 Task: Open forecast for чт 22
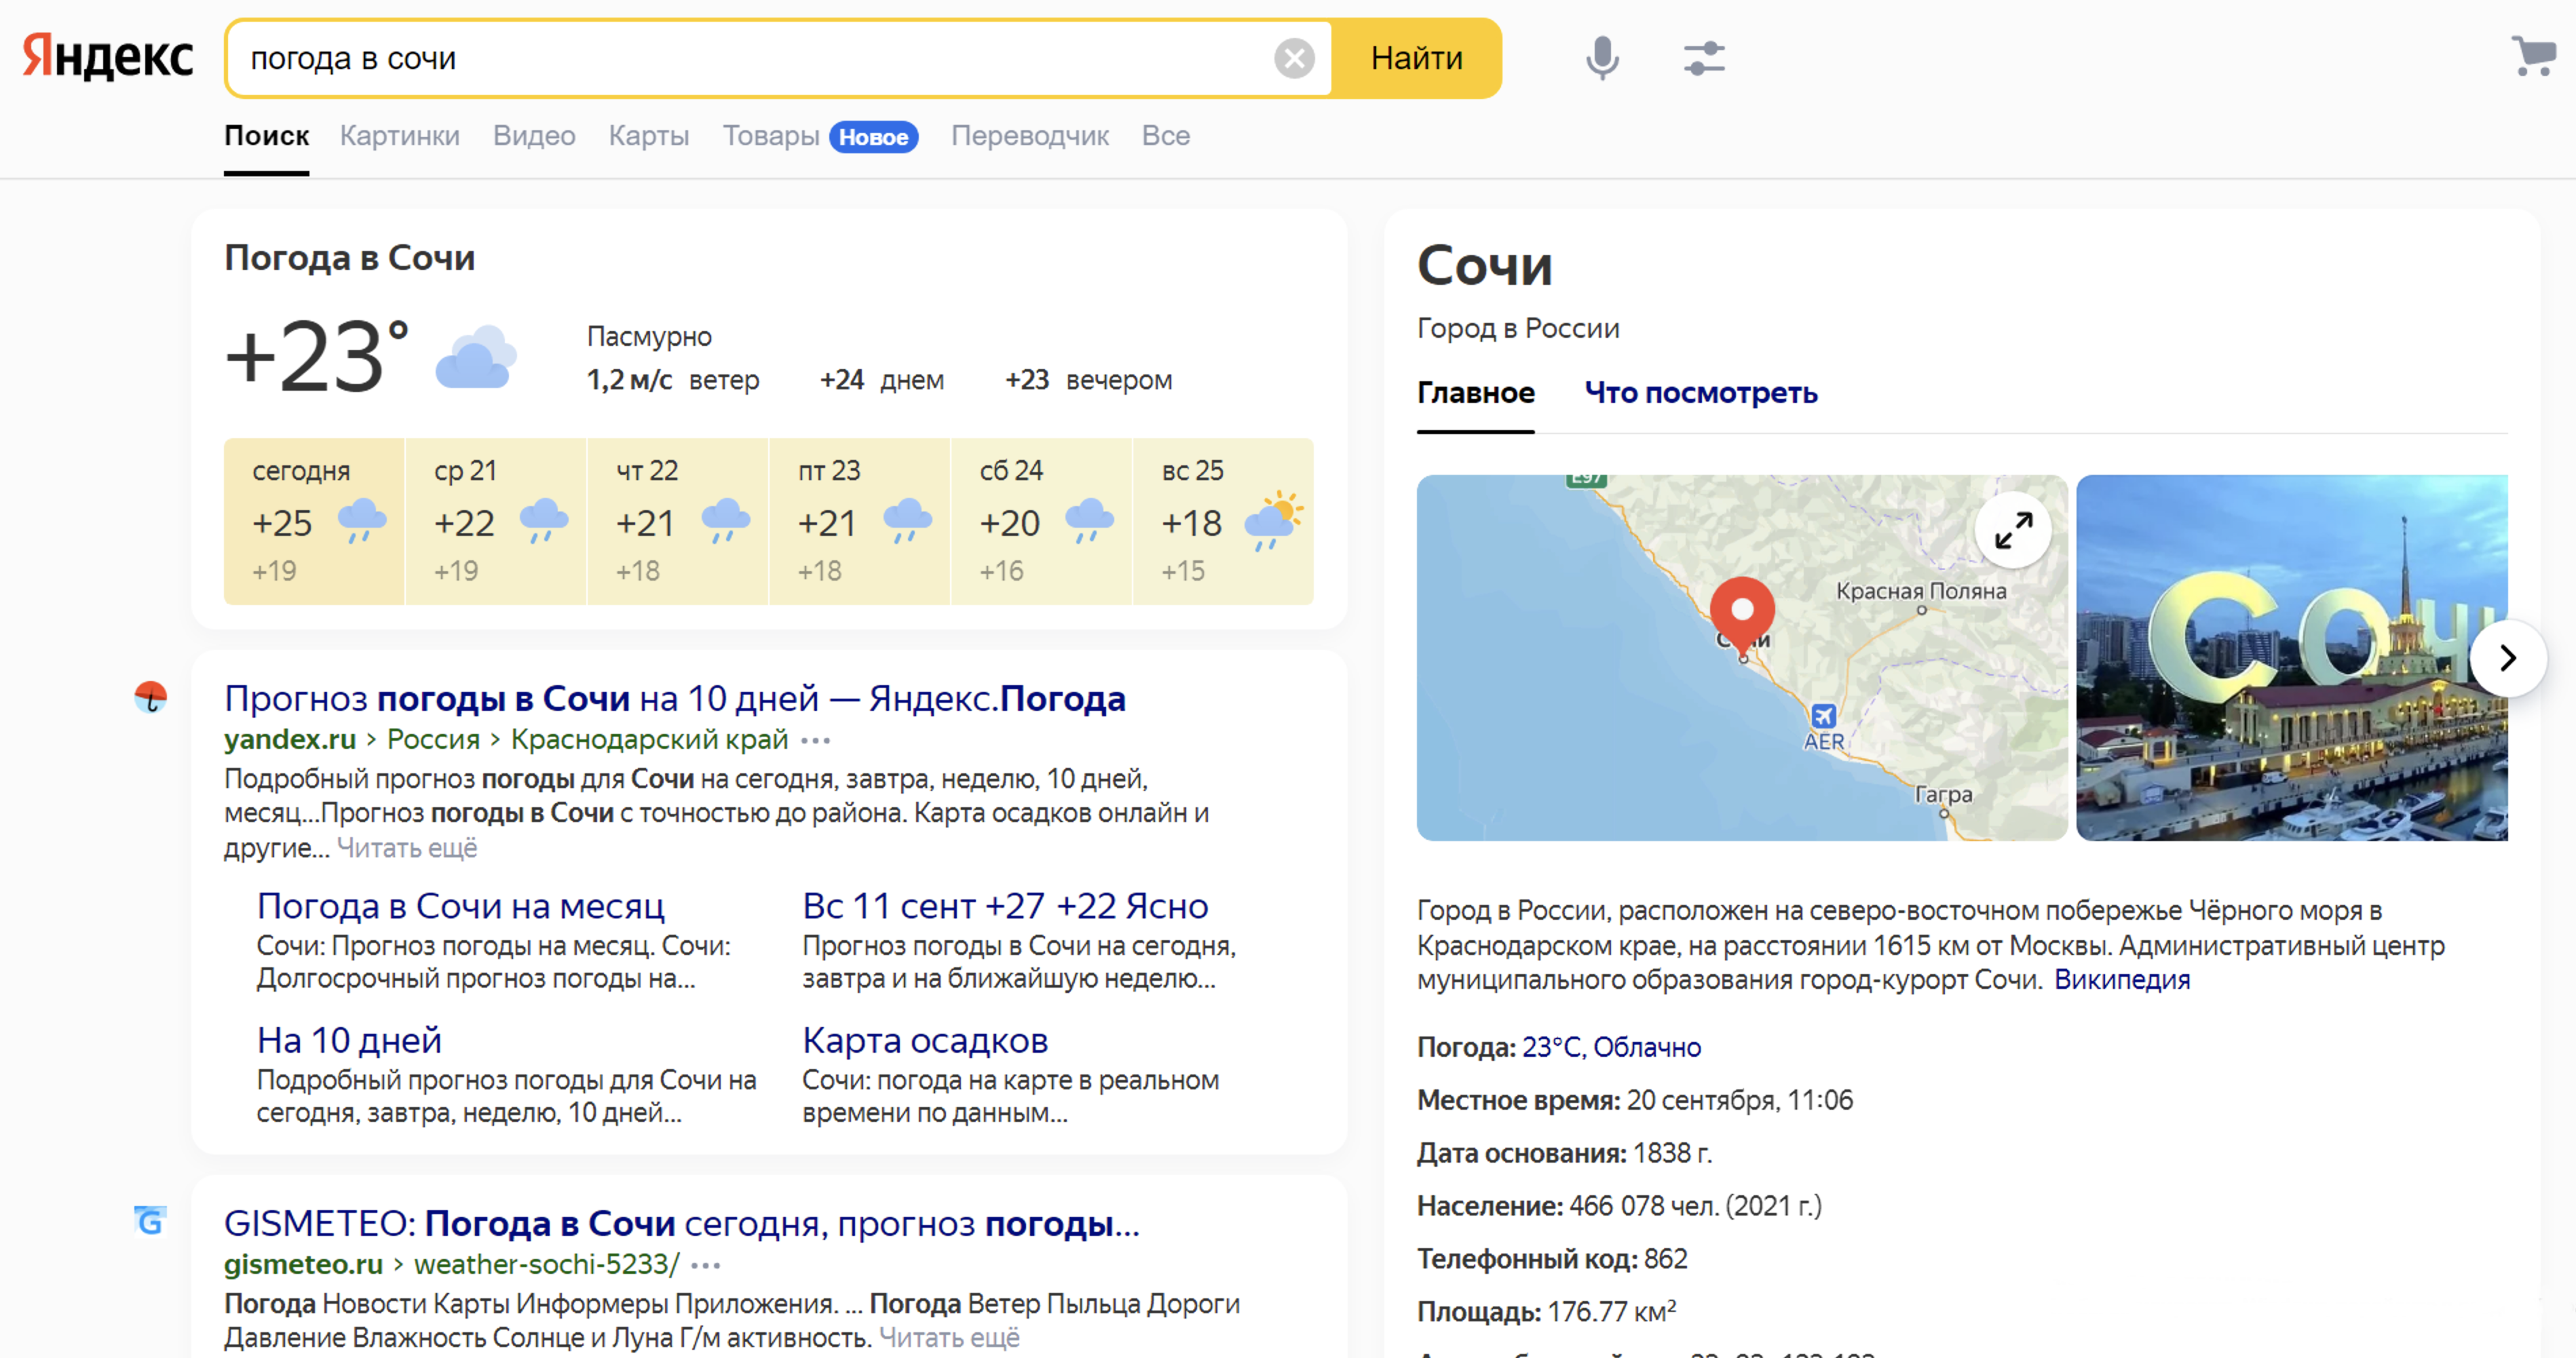(x=678, y=522)
